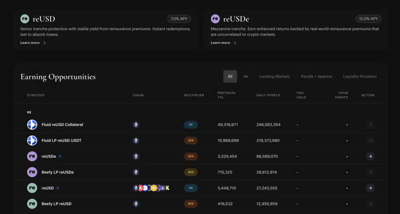Click the 7.0% APY badge
The image size is (400, 214).
(179, 19)
